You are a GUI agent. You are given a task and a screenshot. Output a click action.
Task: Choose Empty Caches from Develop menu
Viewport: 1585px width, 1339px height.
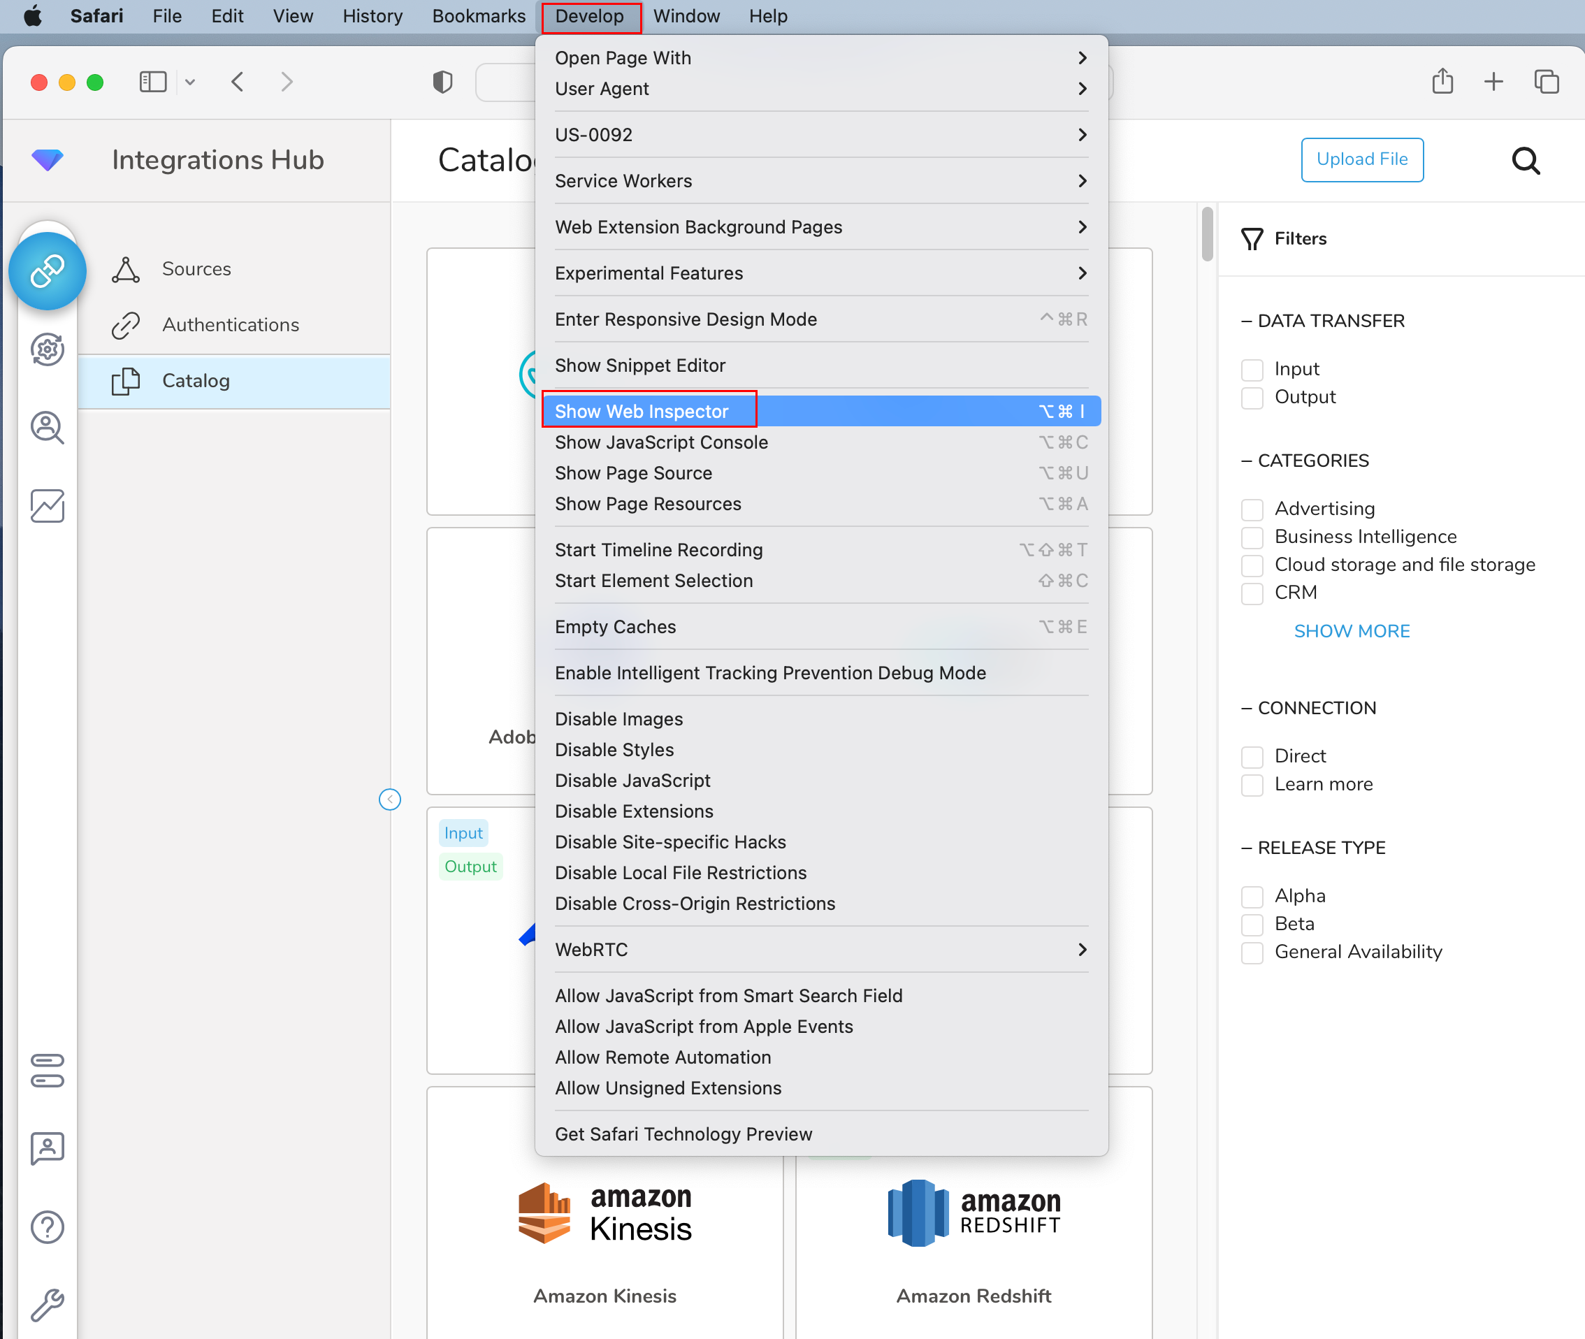(x=615, y=627)
